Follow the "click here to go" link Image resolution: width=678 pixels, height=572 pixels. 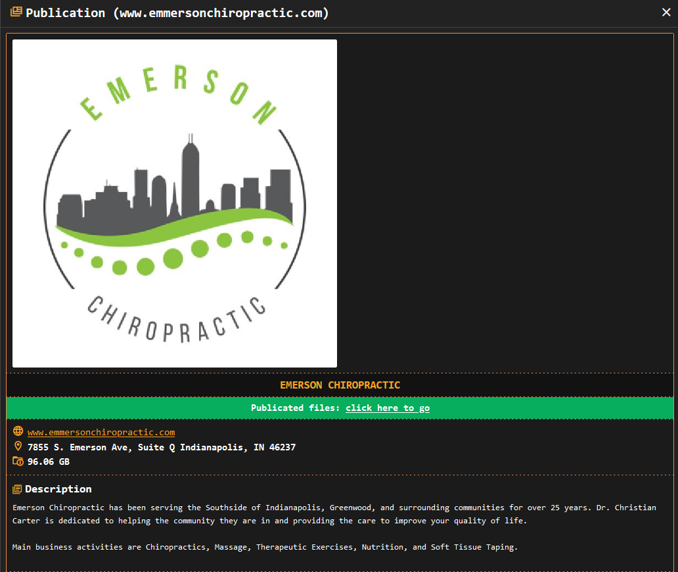(x=388, y=408)
